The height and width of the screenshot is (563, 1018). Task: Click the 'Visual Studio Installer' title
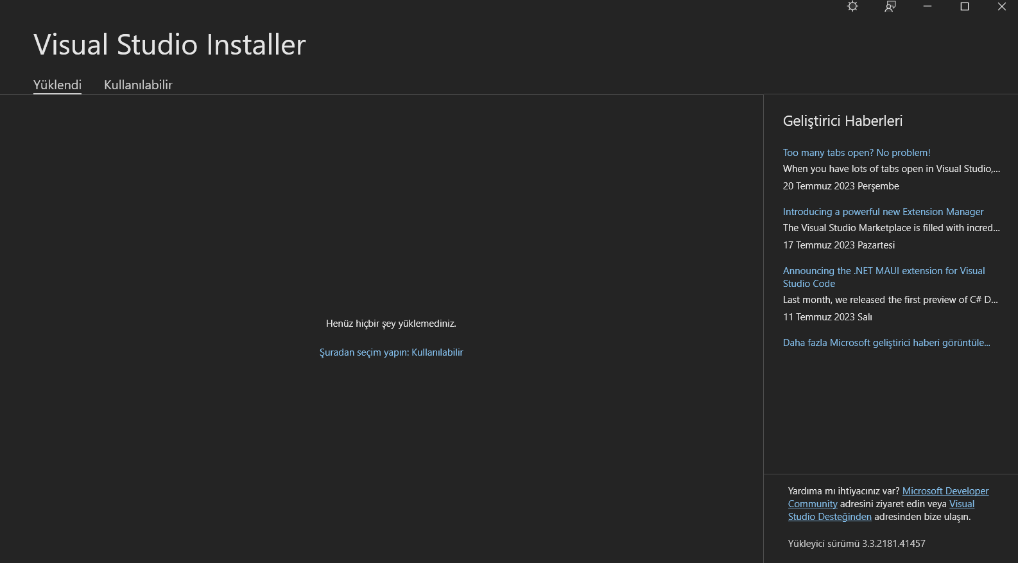click(x=169, y=45)
